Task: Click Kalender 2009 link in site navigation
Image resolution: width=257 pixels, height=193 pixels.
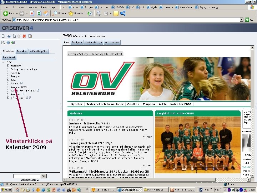Action: (x=181, y=104)
